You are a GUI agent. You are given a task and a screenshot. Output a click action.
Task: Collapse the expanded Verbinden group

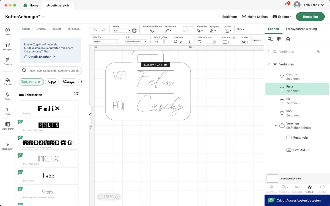point(269,64)
